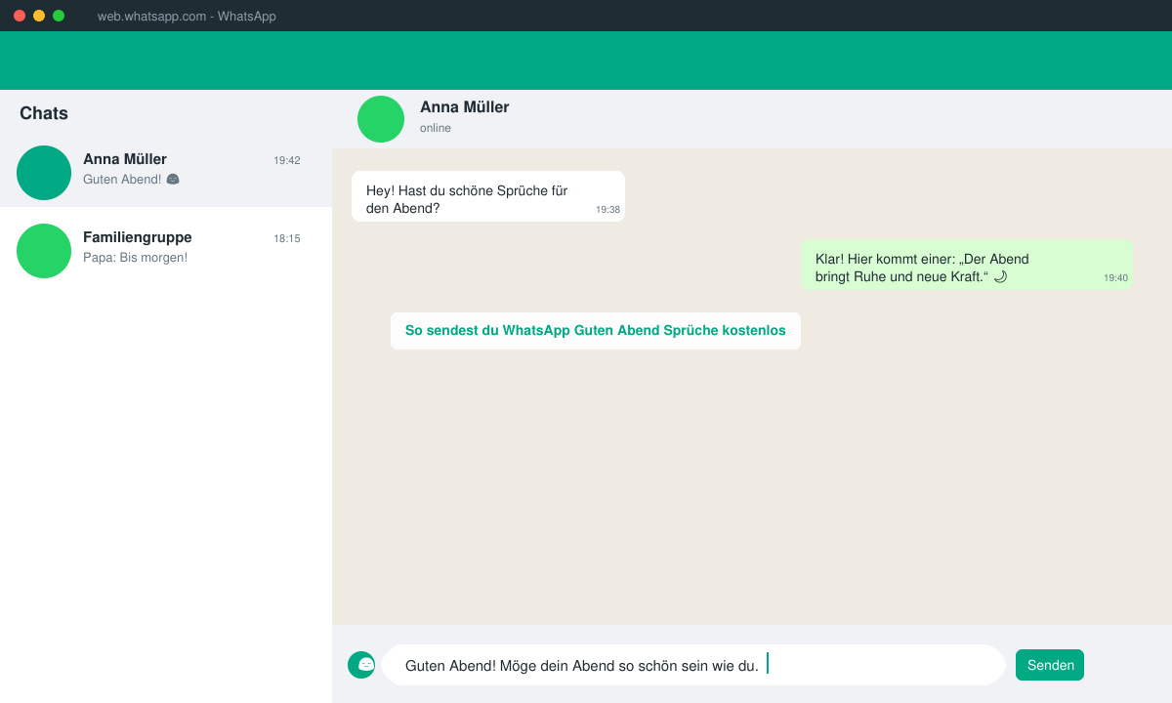Screen dimensions: 1172x703
Task: Click Anna Müller's profile picture in chat header
Action: click(381, 119)
